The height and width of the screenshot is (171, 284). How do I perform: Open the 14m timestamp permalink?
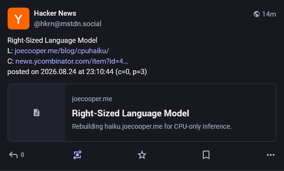(x=269, y=14)
